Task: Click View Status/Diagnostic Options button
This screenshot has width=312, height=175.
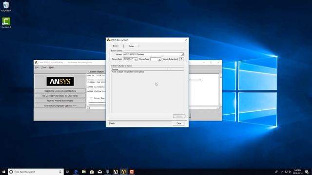Action: (60, 106)
